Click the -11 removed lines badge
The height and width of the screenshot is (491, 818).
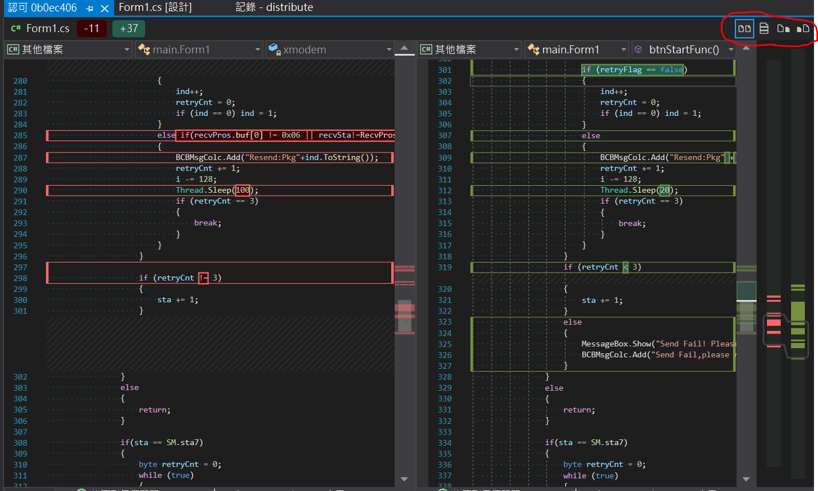click(x=92, y=28)
